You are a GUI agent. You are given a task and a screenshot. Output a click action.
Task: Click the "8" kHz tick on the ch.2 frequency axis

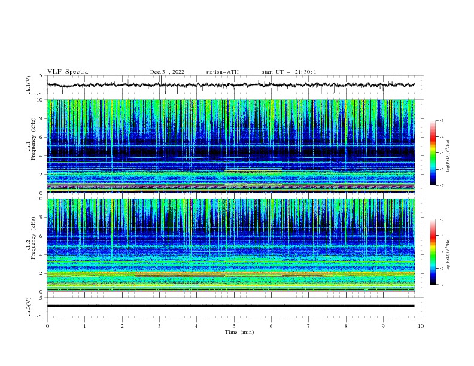click(x=42, y=218)
